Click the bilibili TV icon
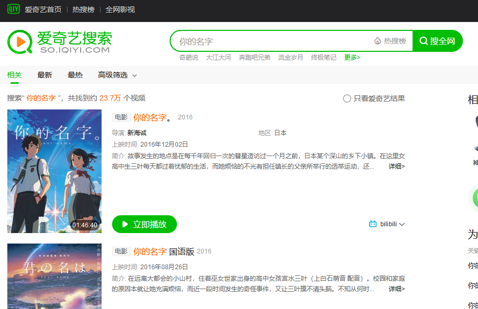478x309 pixels. point(373,224)
